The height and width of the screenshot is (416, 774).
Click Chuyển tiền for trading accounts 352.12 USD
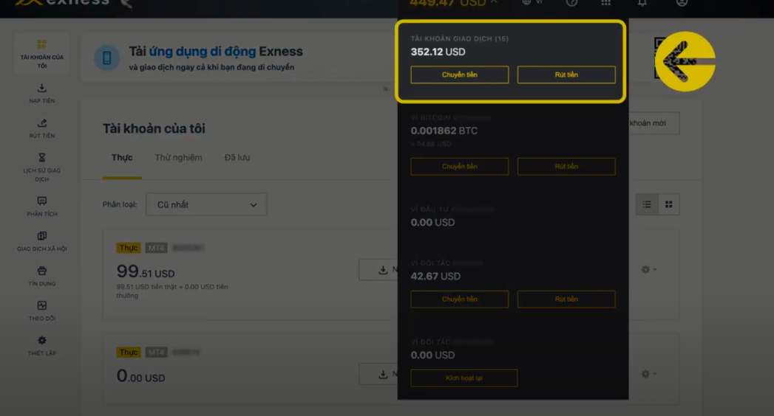coord(460,74)
